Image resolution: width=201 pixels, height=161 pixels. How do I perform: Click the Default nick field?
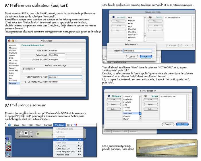[57, 55]
